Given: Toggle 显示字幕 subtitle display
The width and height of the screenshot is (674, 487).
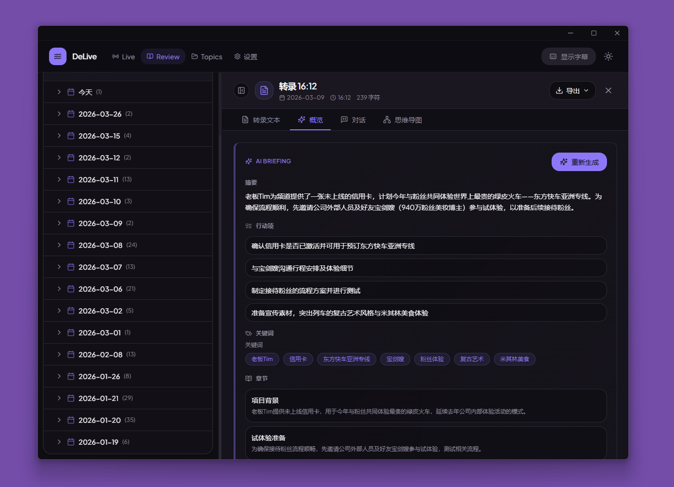Looking at the screenshot, I should [x=568, y=56].
